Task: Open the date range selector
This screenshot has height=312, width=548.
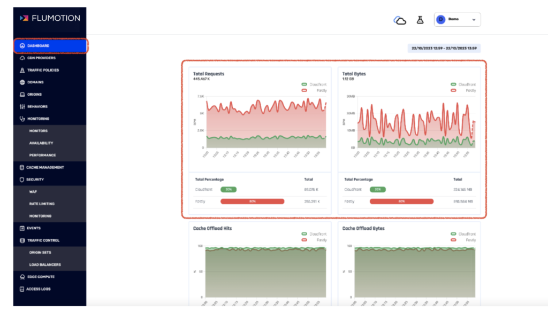Action: point(444,48)
